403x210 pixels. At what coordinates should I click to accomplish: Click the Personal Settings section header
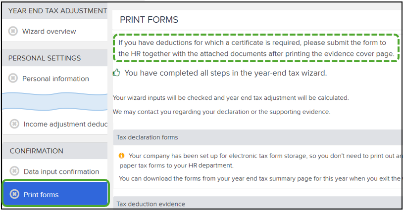point(55,58)
